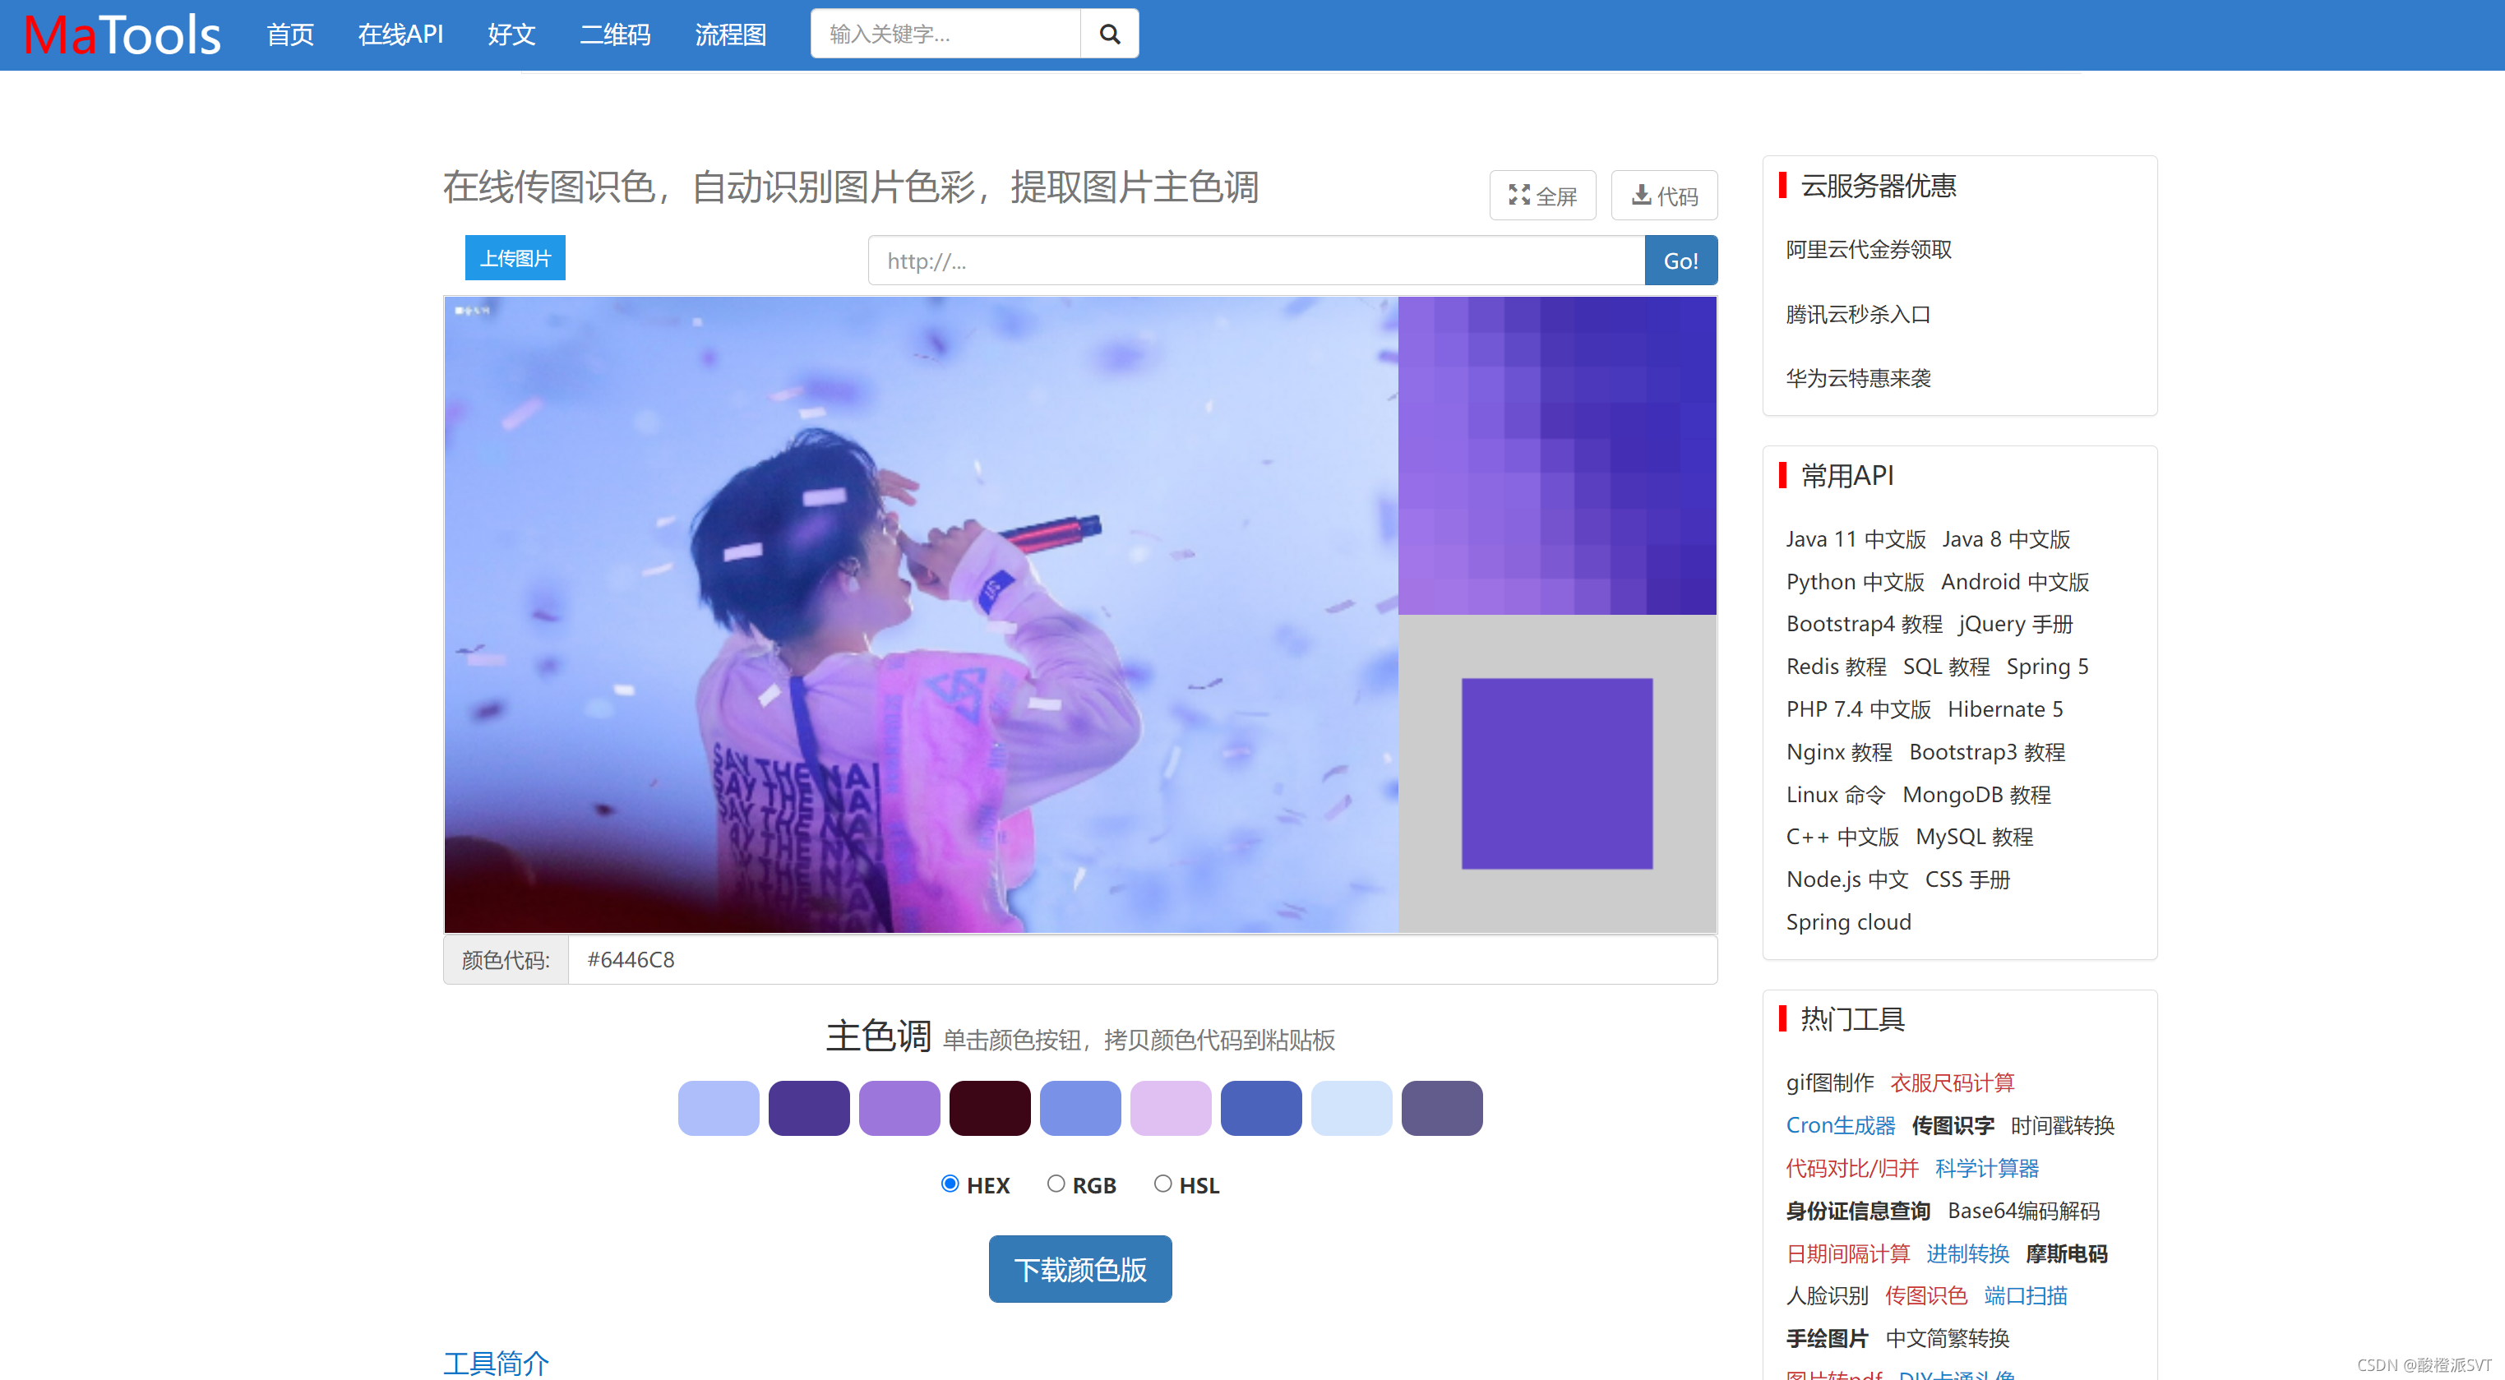This screenshot has width=2505, height=1380.
Task: Open the Cron生成器 tool link
Action: coord(1840,1125)
